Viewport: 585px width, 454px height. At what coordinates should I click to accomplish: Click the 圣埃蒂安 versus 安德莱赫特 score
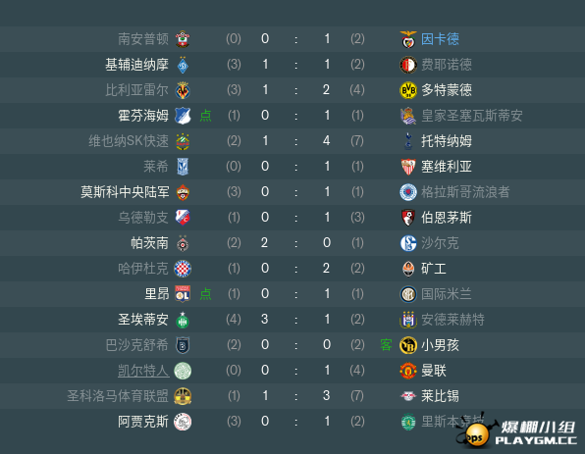tap(295, 320)
